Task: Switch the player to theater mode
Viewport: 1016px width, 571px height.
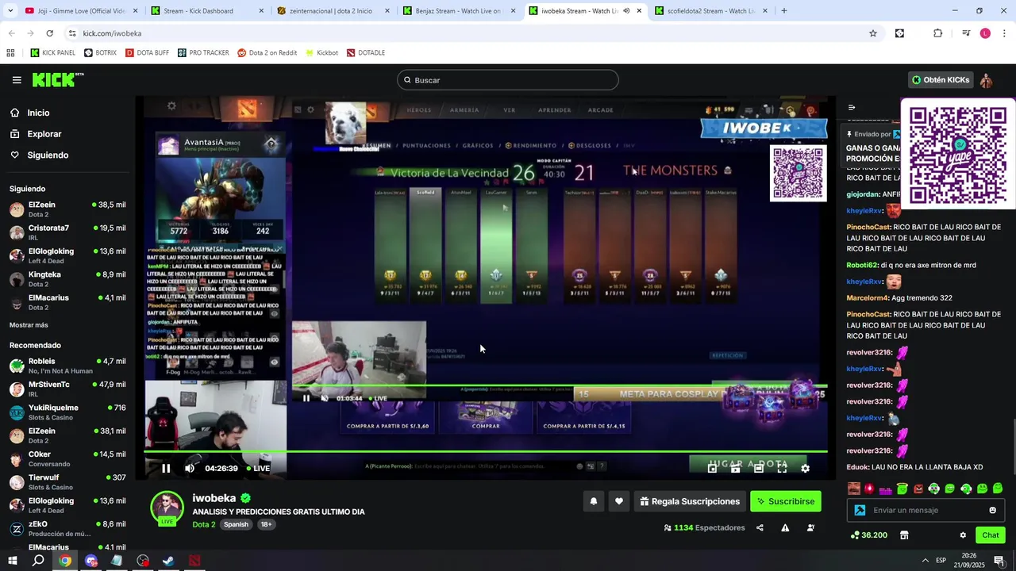Action: (x=759, y=468)
